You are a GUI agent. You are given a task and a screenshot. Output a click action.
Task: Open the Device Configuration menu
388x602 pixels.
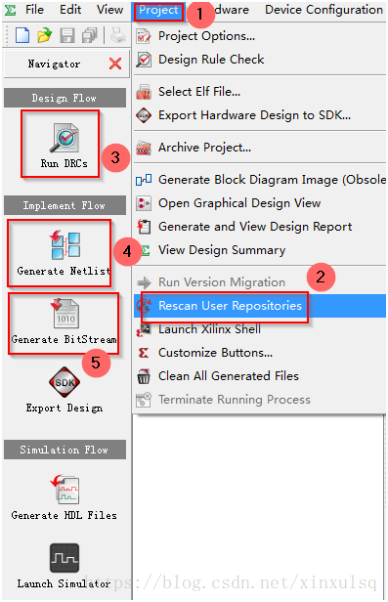323,10
